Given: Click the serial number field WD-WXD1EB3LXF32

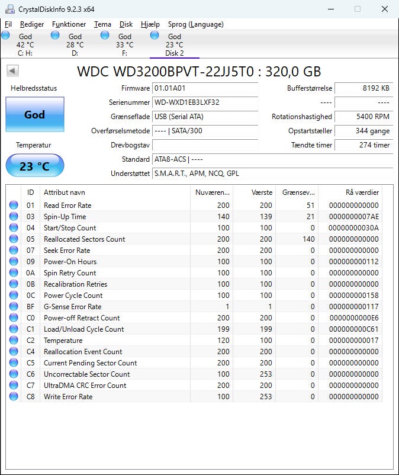Looking at the screenshot, I should coord(205,102).
